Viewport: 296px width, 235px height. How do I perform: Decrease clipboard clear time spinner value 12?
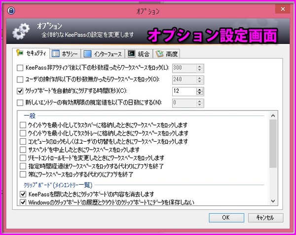pyautogui.click(x=199, y=93)
